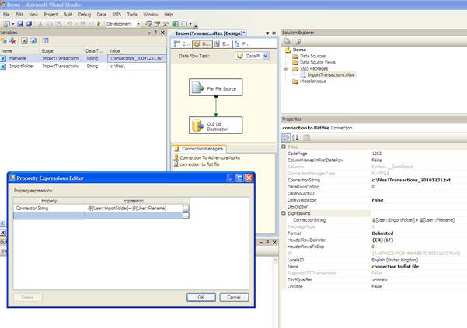Click the Toolbox hammer-and-wrench toolbar icon
Viewport: 467px width, 328px height.
166,24
